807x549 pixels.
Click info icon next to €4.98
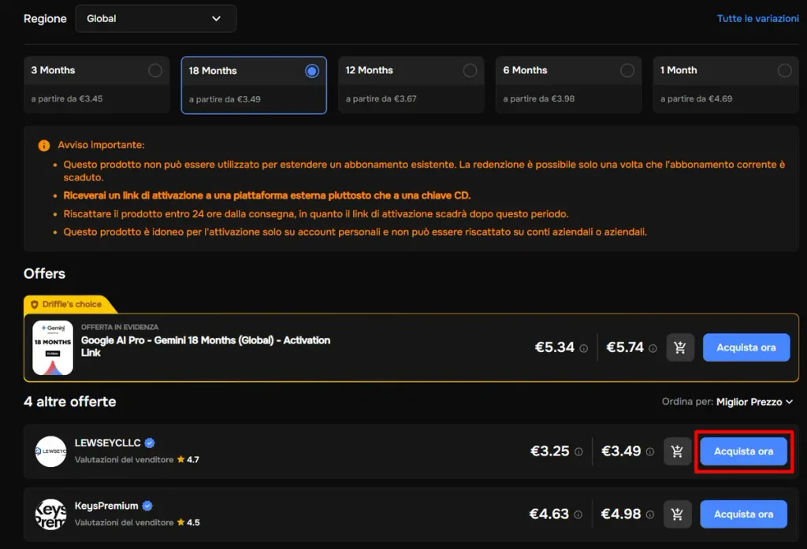(650, 514)
